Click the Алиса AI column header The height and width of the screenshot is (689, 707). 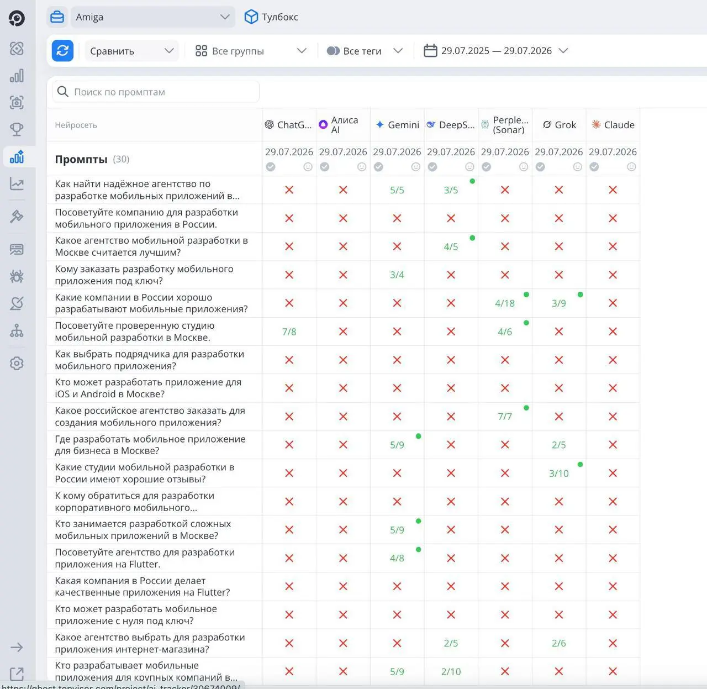pos(343,125)
